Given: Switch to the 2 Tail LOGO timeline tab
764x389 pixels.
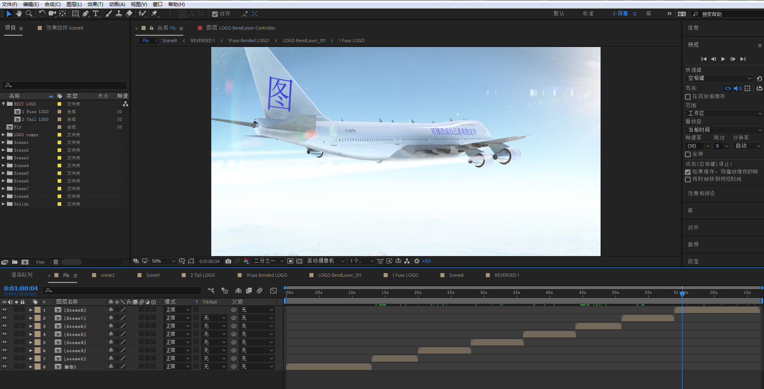Looking at the screenshot, I should pyautogui.click(x=202, y=275).
